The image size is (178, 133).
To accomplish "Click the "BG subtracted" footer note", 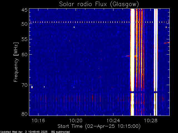I will pos(60,132).
